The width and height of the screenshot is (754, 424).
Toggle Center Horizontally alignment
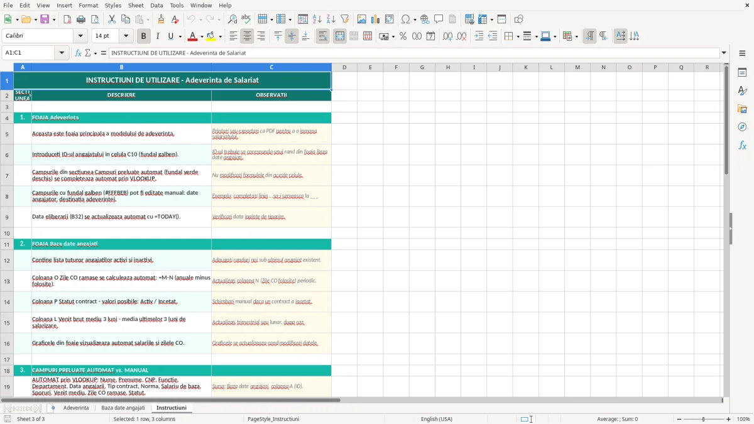point(247,36)
